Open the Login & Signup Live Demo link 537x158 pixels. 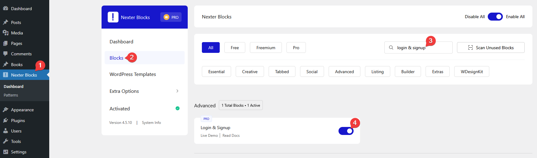[x=209, y=136]
